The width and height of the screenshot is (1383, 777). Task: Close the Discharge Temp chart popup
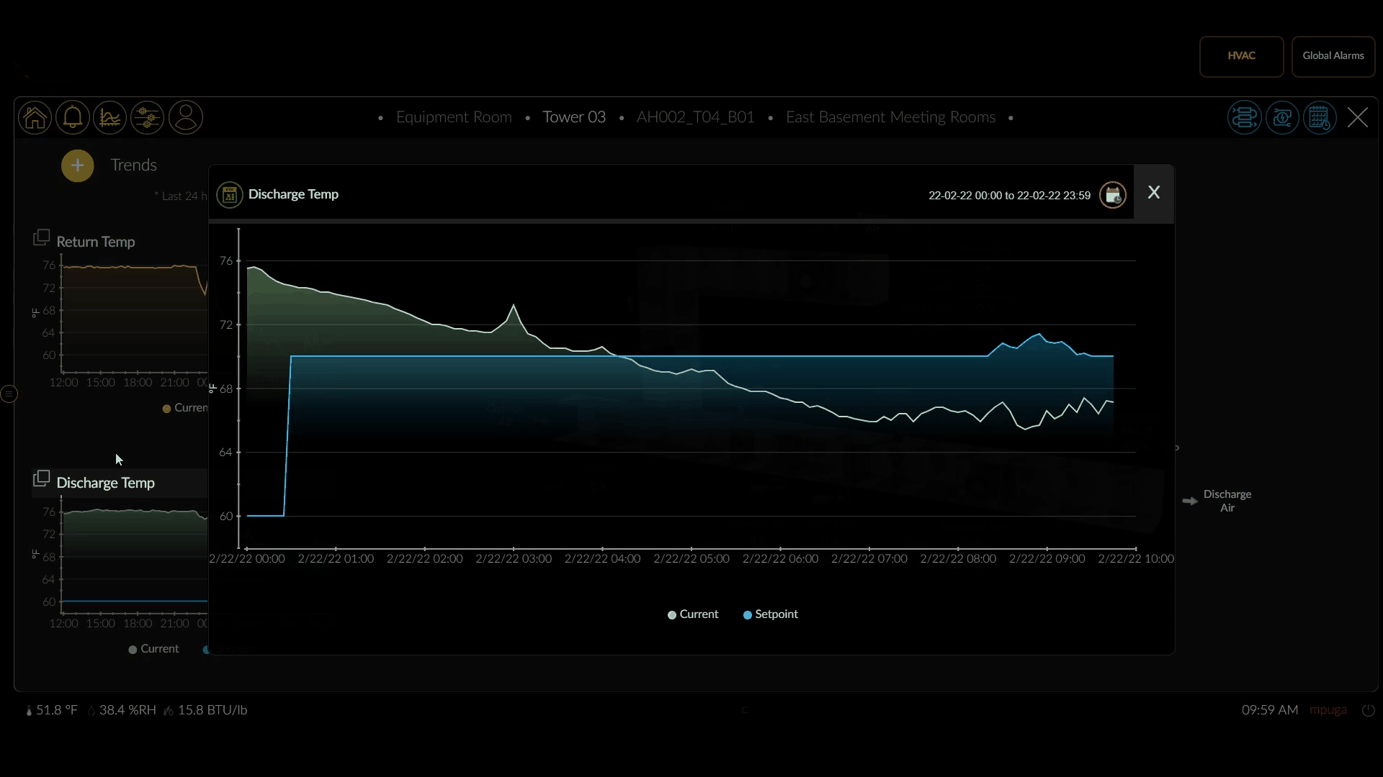pyautogui.click(x=1153, y=193)
